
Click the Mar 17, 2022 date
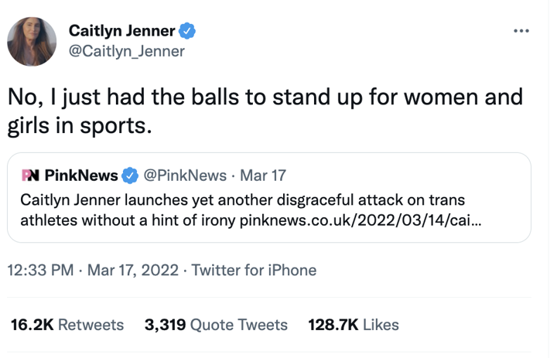click(133, 271)
